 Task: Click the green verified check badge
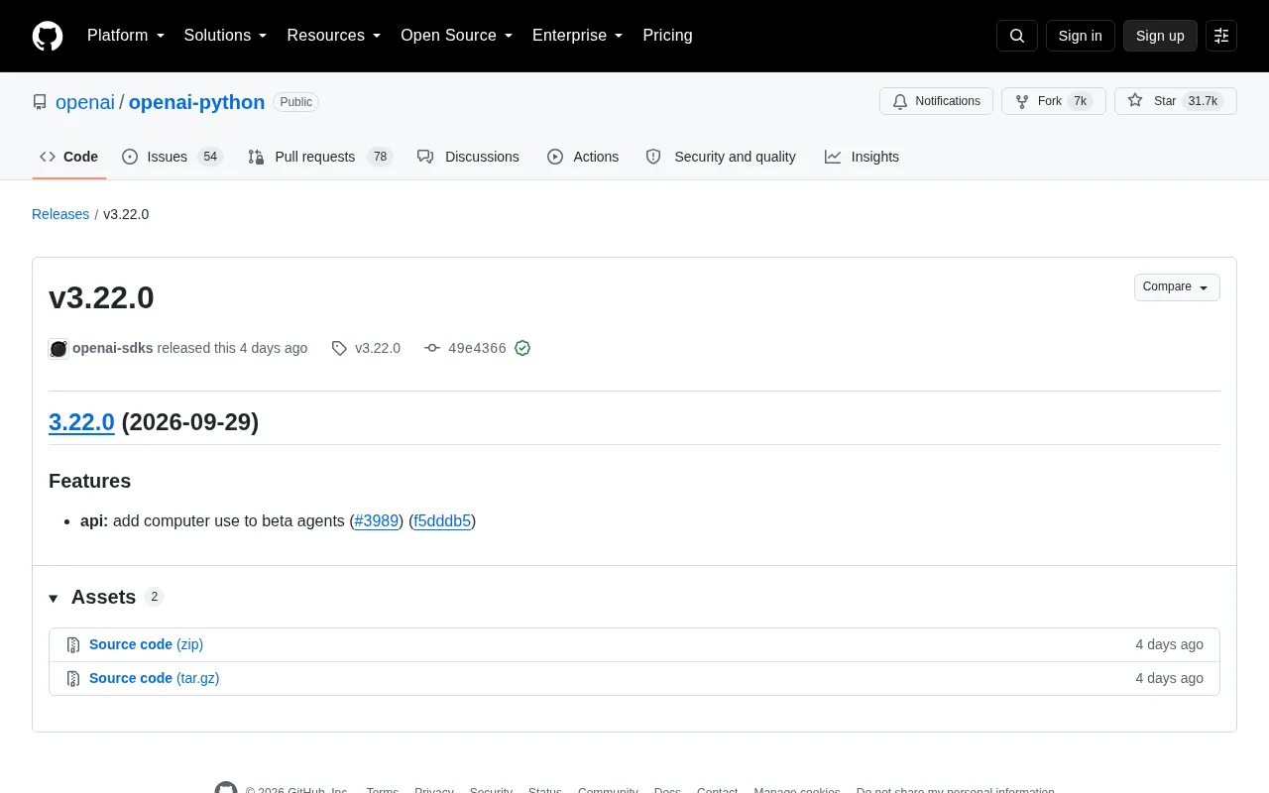pos(522,348)
